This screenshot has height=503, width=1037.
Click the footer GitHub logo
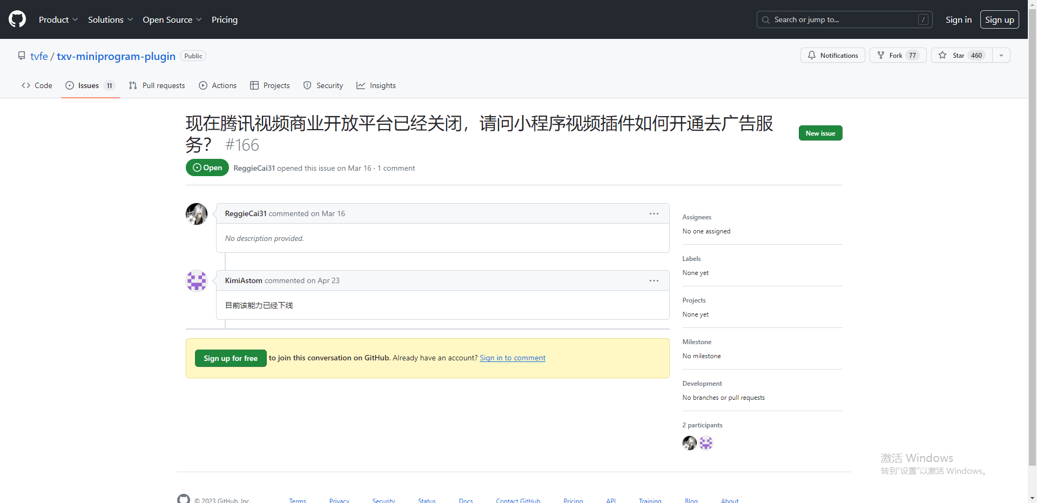coord(184,499)
